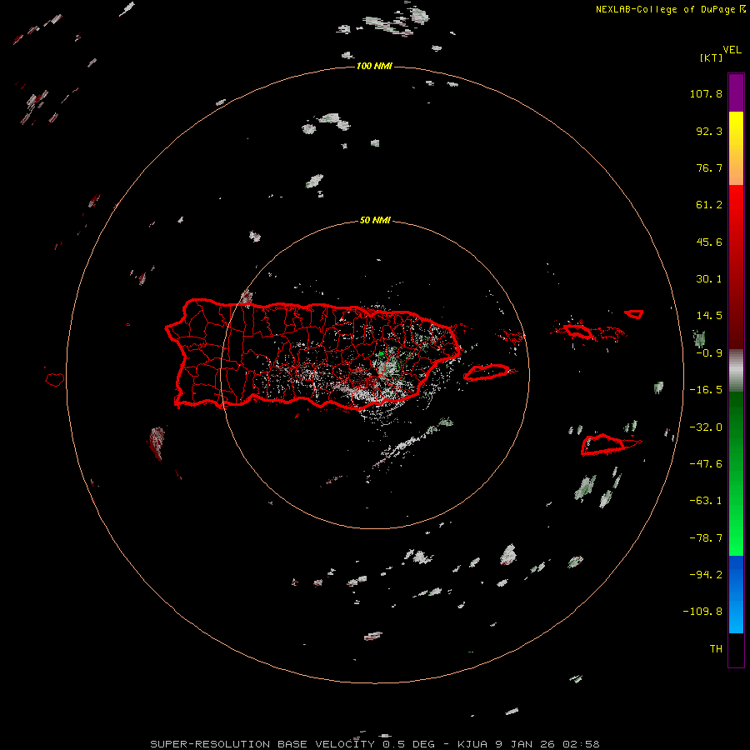Click the -94.2 legend value
Image resolution: width=750 pixels, height=750 pixels.
pyautogui.click(x=706, y=575)
